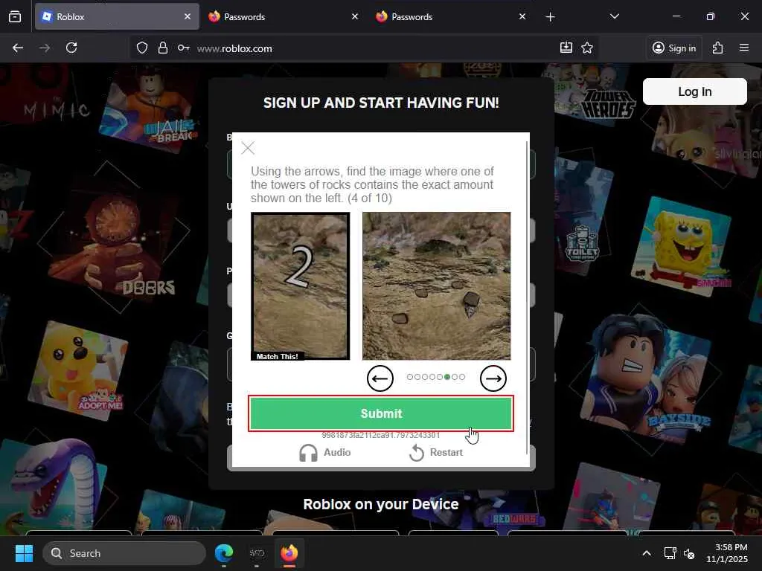Open the app icon between Edge and Firefox
This screenshot has height=571, width=762.
point(257,553)
